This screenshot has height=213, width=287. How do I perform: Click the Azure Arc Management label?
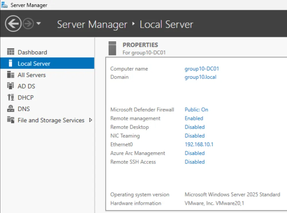(138, 153)
